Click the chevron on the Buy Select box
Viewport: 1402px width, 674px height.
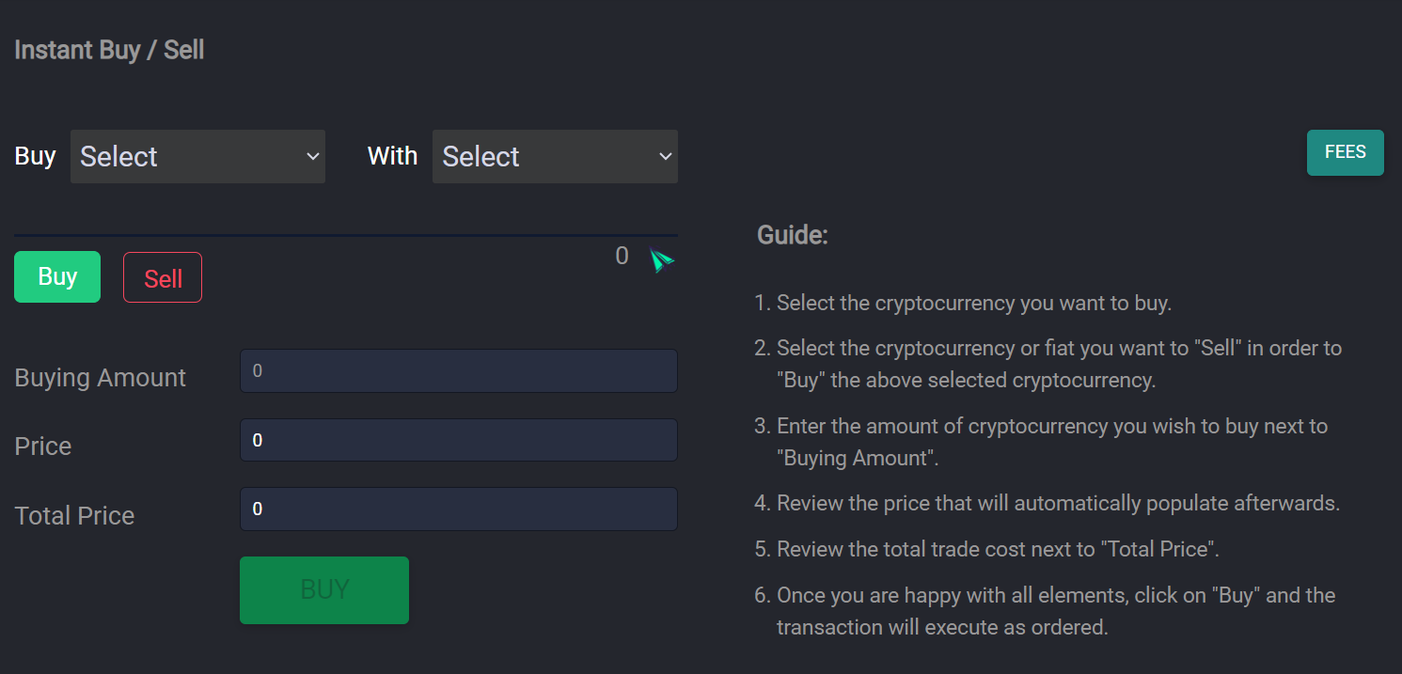(312, 156)
